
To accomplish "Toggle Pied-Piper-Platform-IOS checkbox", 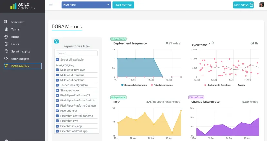I will tap(57, 95).
